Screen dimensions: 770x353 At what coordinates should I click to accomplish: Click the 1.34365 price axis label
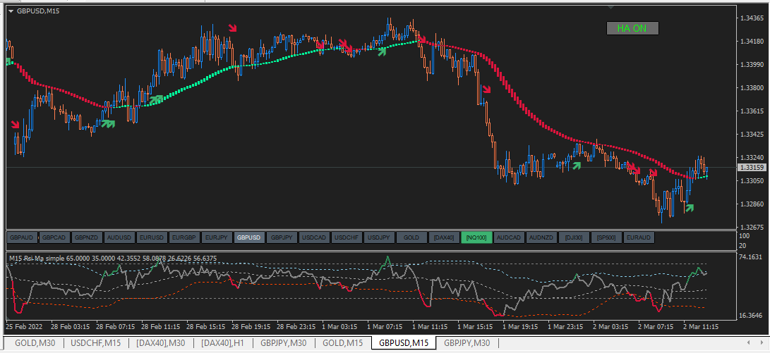752,18
